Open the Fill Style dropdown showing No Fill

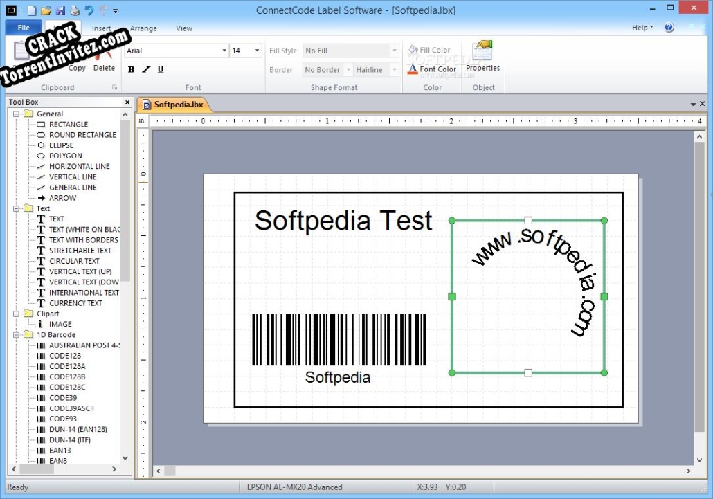pyautogui.click(x=394, y=50)
